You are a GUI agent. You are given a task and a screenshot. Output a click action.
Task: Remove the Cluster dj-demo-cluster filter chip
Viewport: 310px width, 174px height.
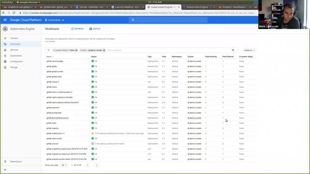[x=104, y=50]
